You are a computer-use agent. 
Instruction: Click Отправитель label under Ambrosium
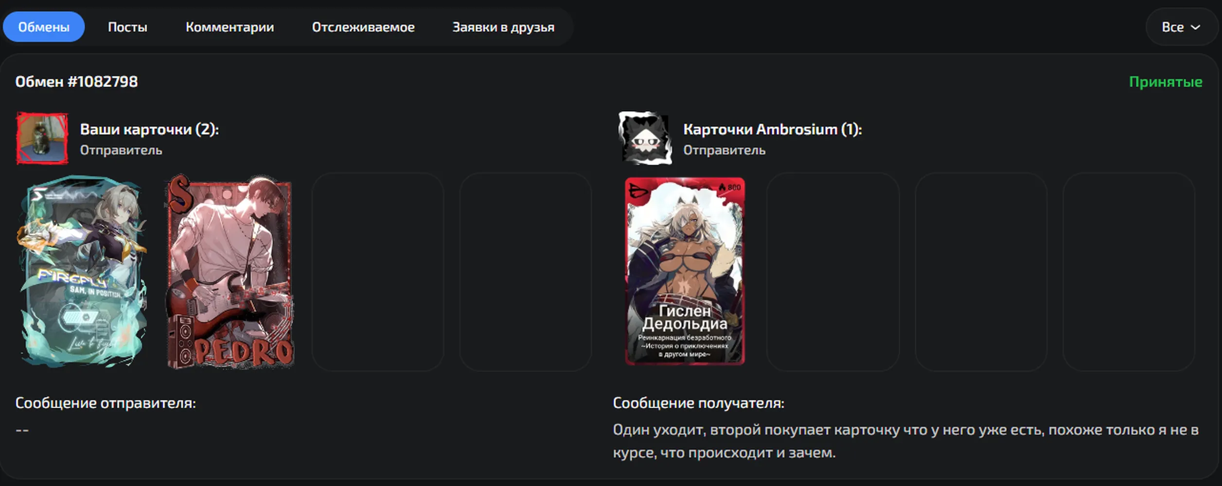tap(724, 150)
